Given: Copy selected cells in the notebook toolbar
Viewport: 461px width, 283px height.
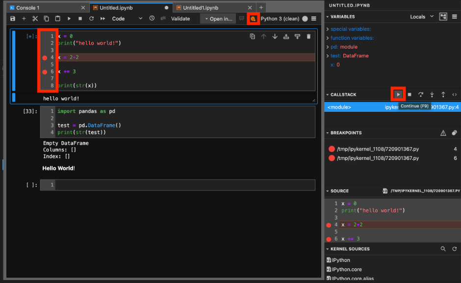Looking at the screenshot, I should (x=46, y=19).
